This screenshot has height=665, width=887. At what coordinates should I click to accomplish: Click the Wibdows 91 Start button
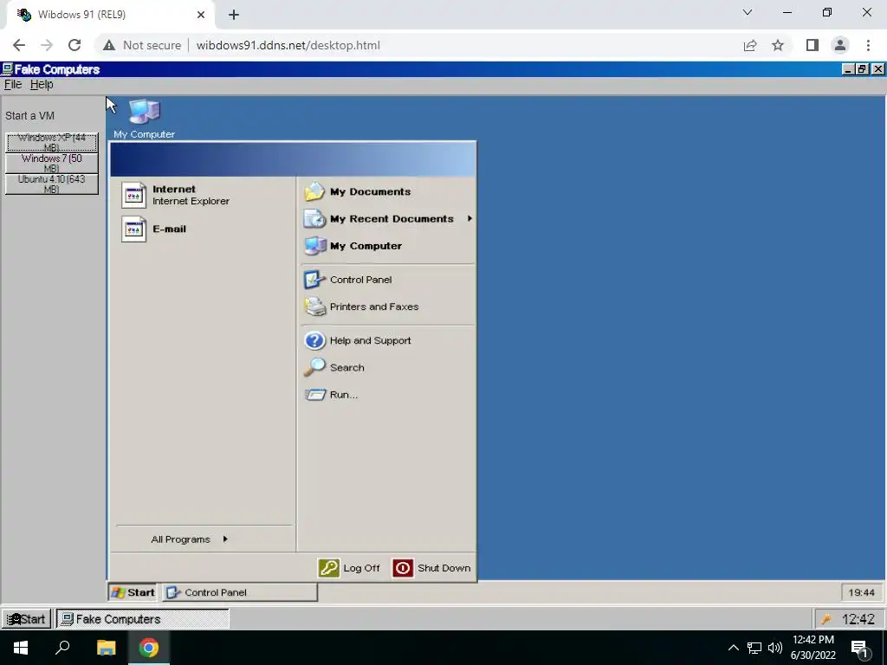(27, 618)
